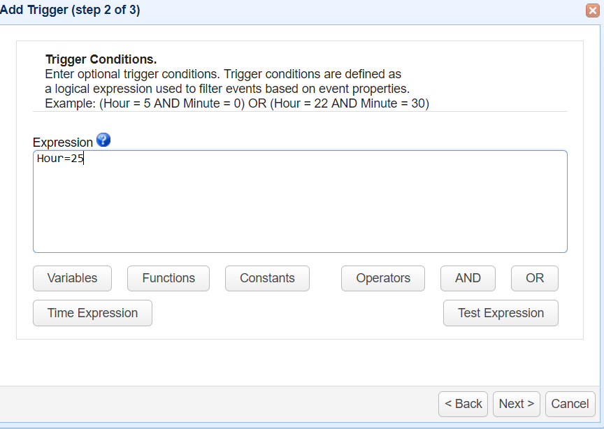The image size is (604, 429).
Task: Go back to the previous step
Action: 463,404
